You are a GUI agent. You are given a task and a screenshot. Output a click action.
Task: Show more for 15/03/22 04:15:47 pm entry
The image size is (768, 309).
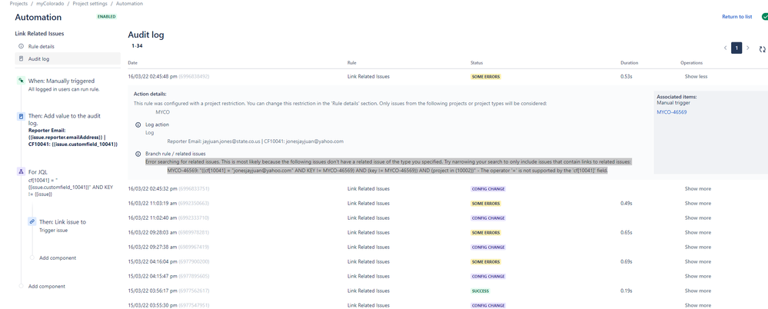[697, 277]
